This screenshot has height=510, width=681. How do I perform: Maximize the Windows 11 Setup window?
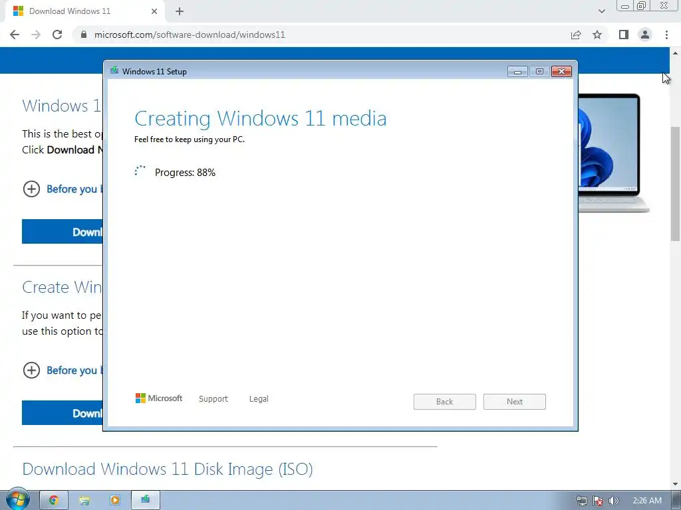click(539, 72)
